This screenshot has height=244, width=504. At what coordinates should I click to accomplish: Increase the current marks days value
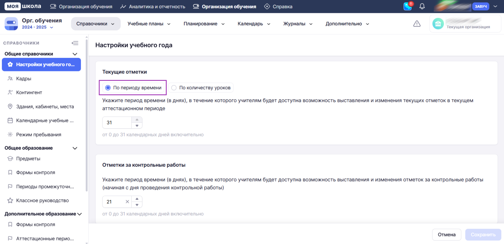coord(137,120)
